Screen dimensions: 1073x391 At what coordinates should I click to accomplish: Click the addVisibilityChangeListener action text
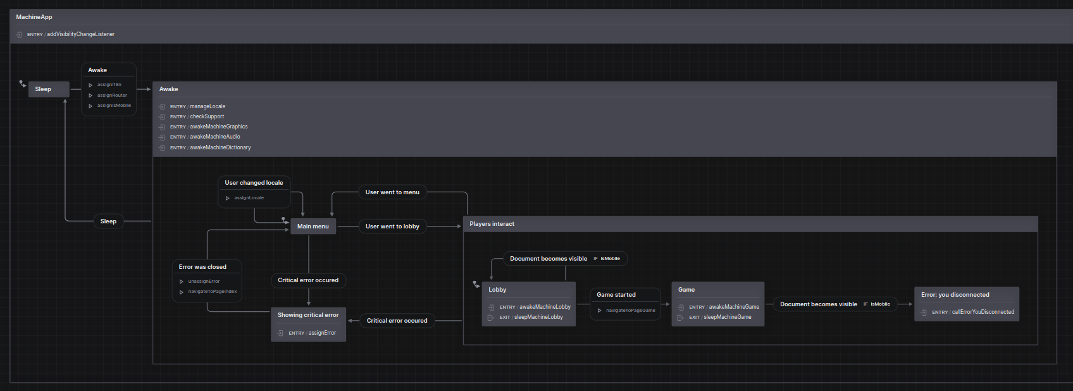click(81, 34)
